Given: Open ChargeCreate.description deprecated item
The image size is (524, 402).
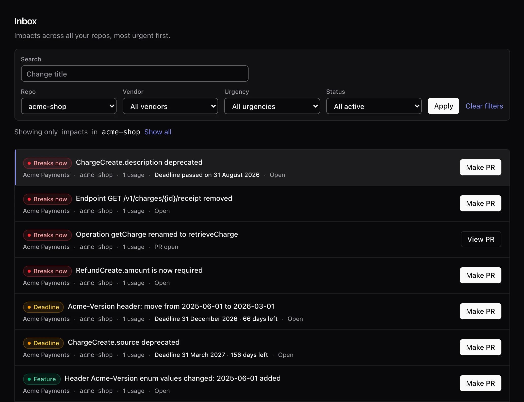Looking at the screenshot, I should [x=139, y=162].
